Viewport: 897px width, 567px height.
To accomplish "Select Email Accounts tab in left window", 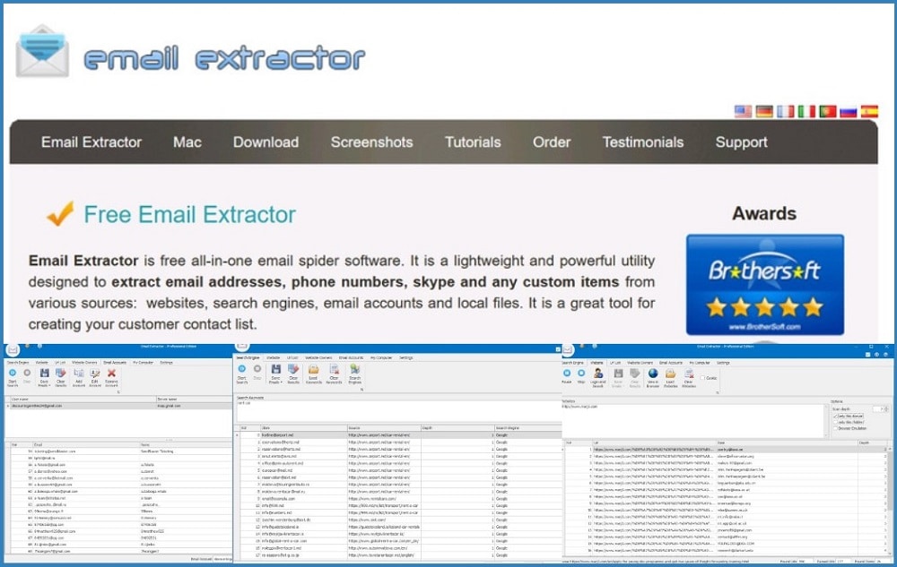I will (x=115, y=363).
